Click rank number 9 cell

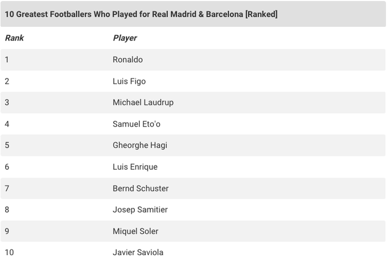(x=7, y=231)
